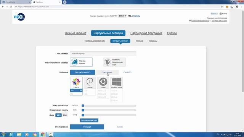Select the CentOS distribution icon
The width and height of the screenshot is (244, 137).
point(76,82)
